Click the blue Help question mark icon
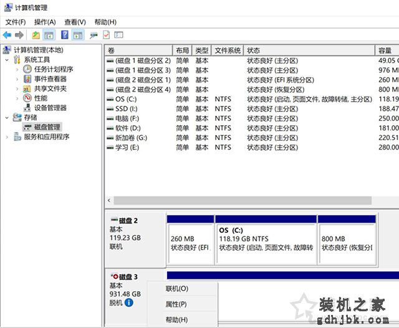 coord(65,35)
